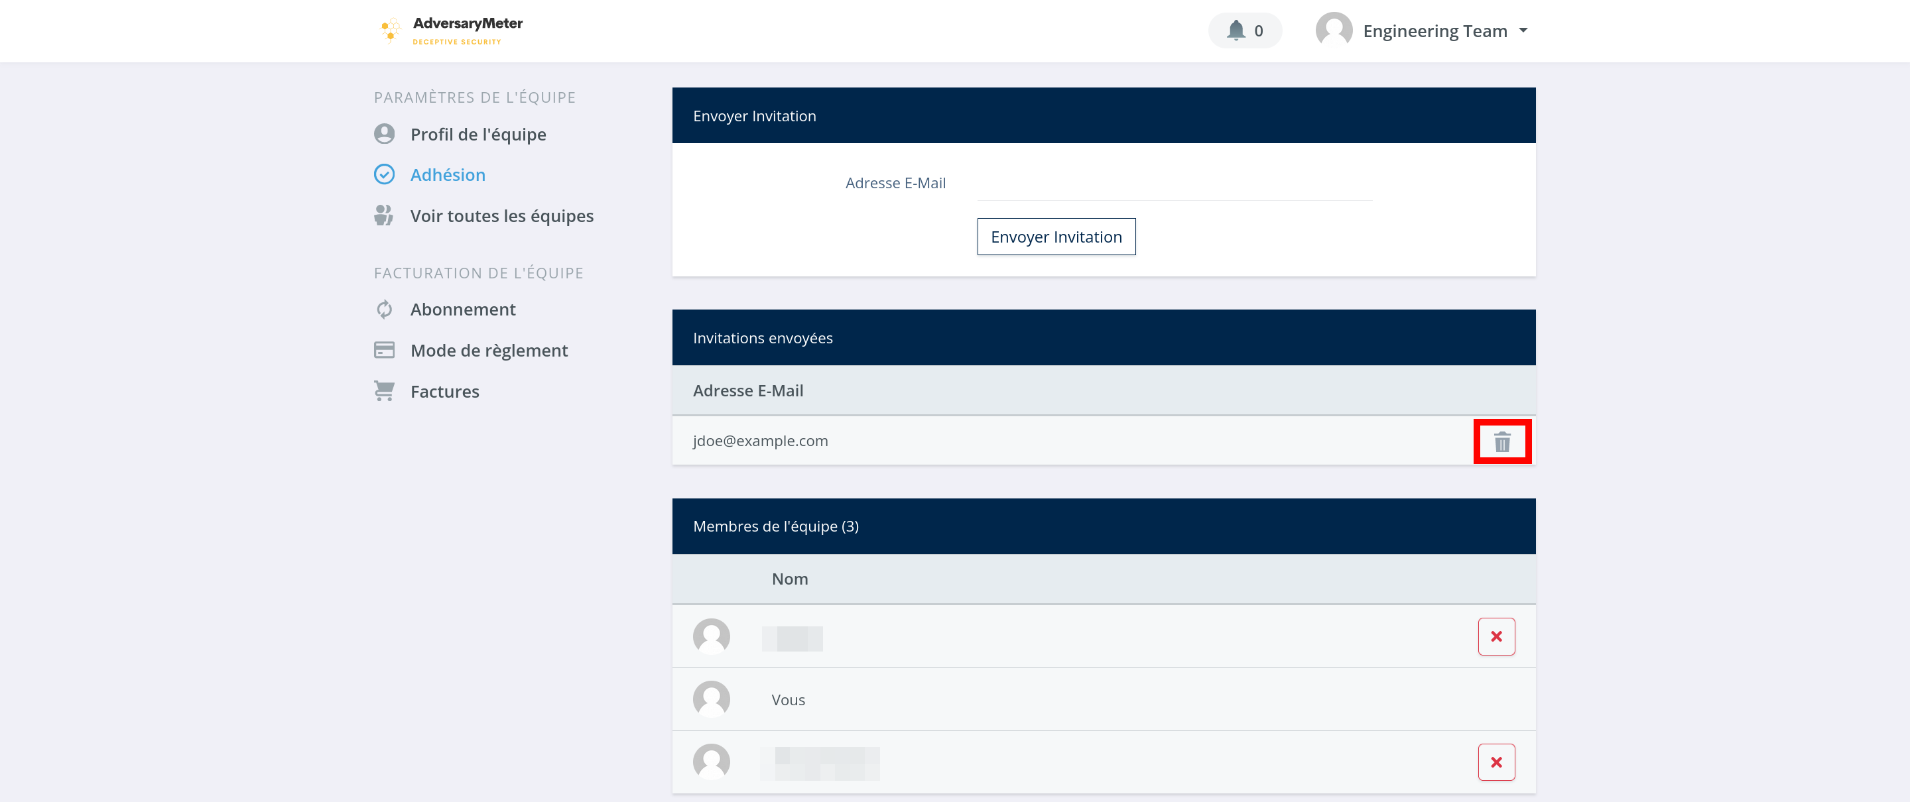The image size is (1910, 802).
Task: Click the Adhésion checkmark icon
Action: (384, 174)
